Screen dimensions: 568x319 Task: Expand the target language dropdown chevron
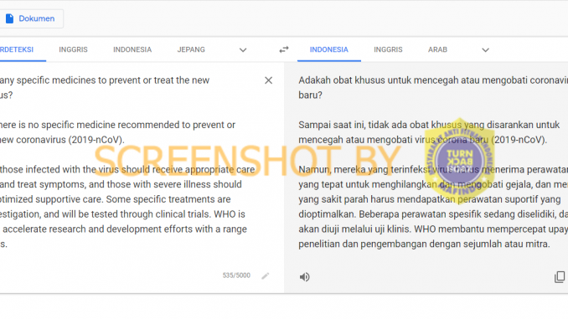[485, 50]
